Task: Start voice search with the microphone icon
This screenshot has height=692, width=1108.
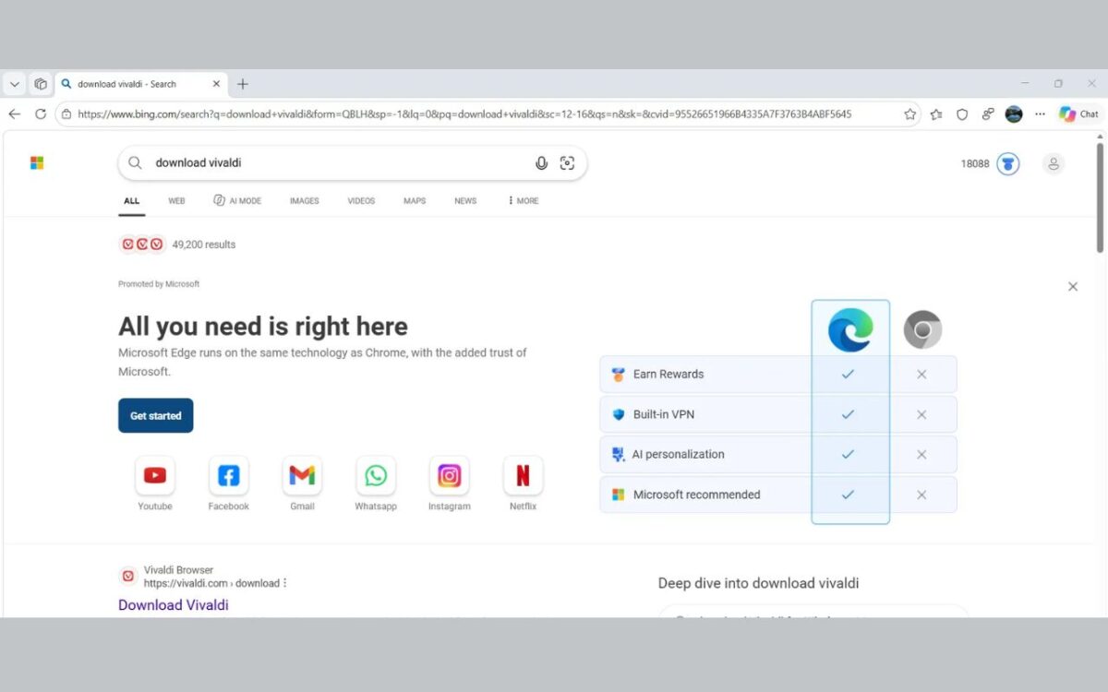Action: pyautogui.click(x=541, y=163)
